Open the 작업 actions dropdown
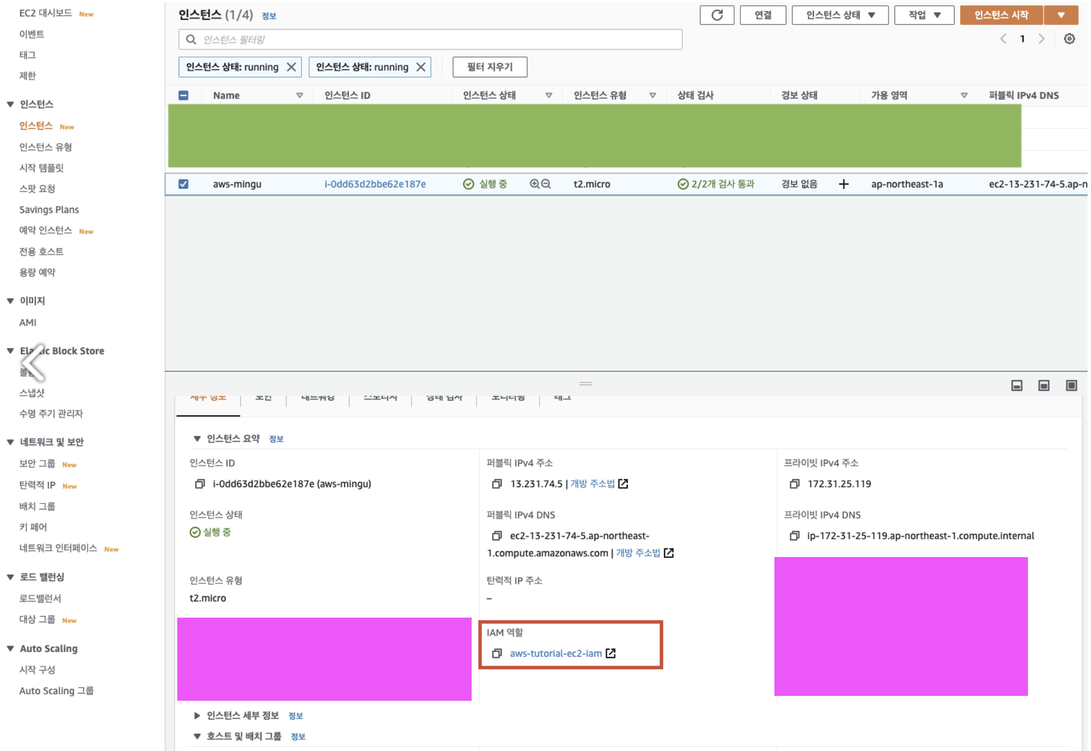1091x751 pixels. pos(924,15)
